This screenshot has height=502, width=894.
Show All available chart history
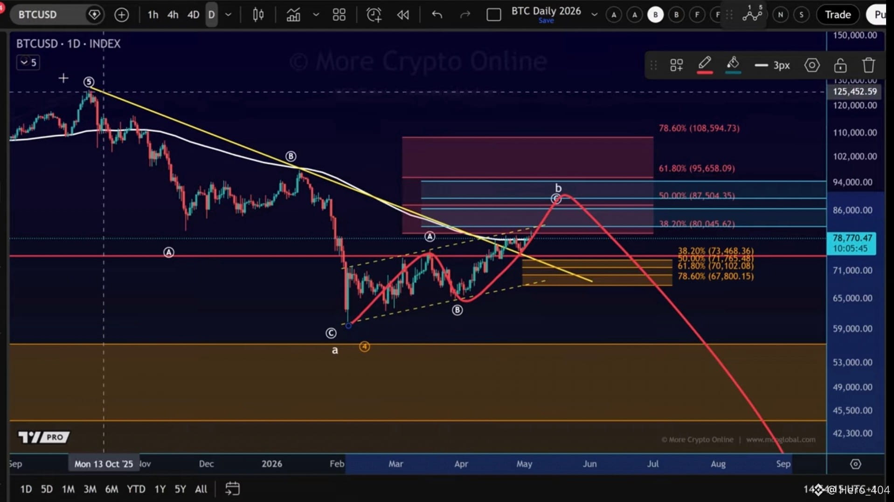point(201,489)
